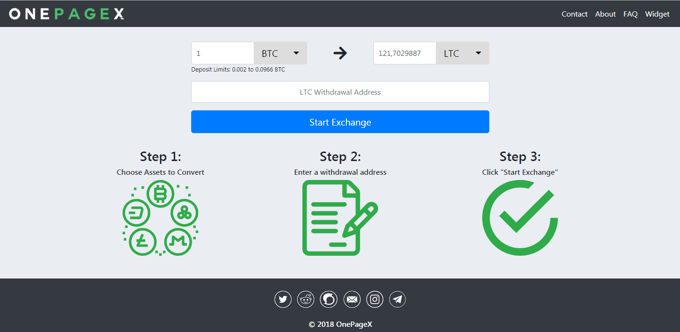The width and height of the screenshot is (680, 332).
Task: Open the Telegram paper-plane icon
Action: pyautogui.click(x=397, y=299)
